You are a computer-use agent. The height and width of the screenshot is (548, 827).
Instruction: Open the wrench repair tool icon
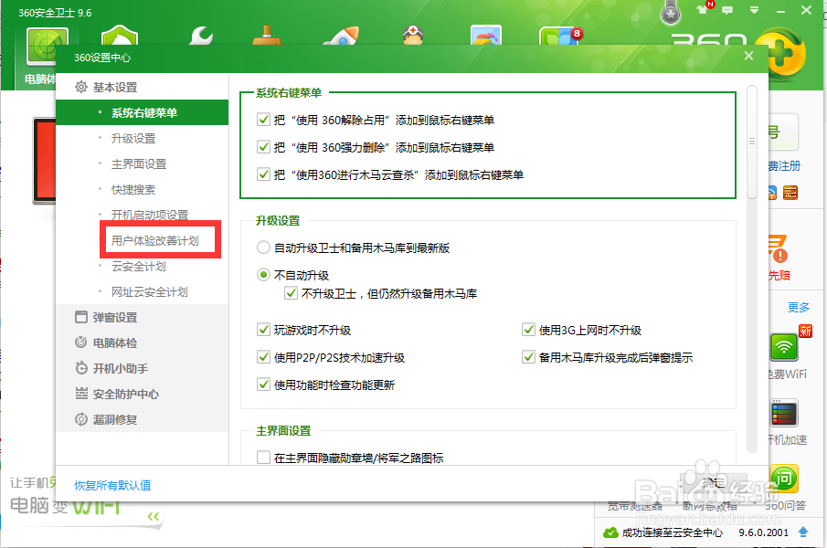(200, 36)
